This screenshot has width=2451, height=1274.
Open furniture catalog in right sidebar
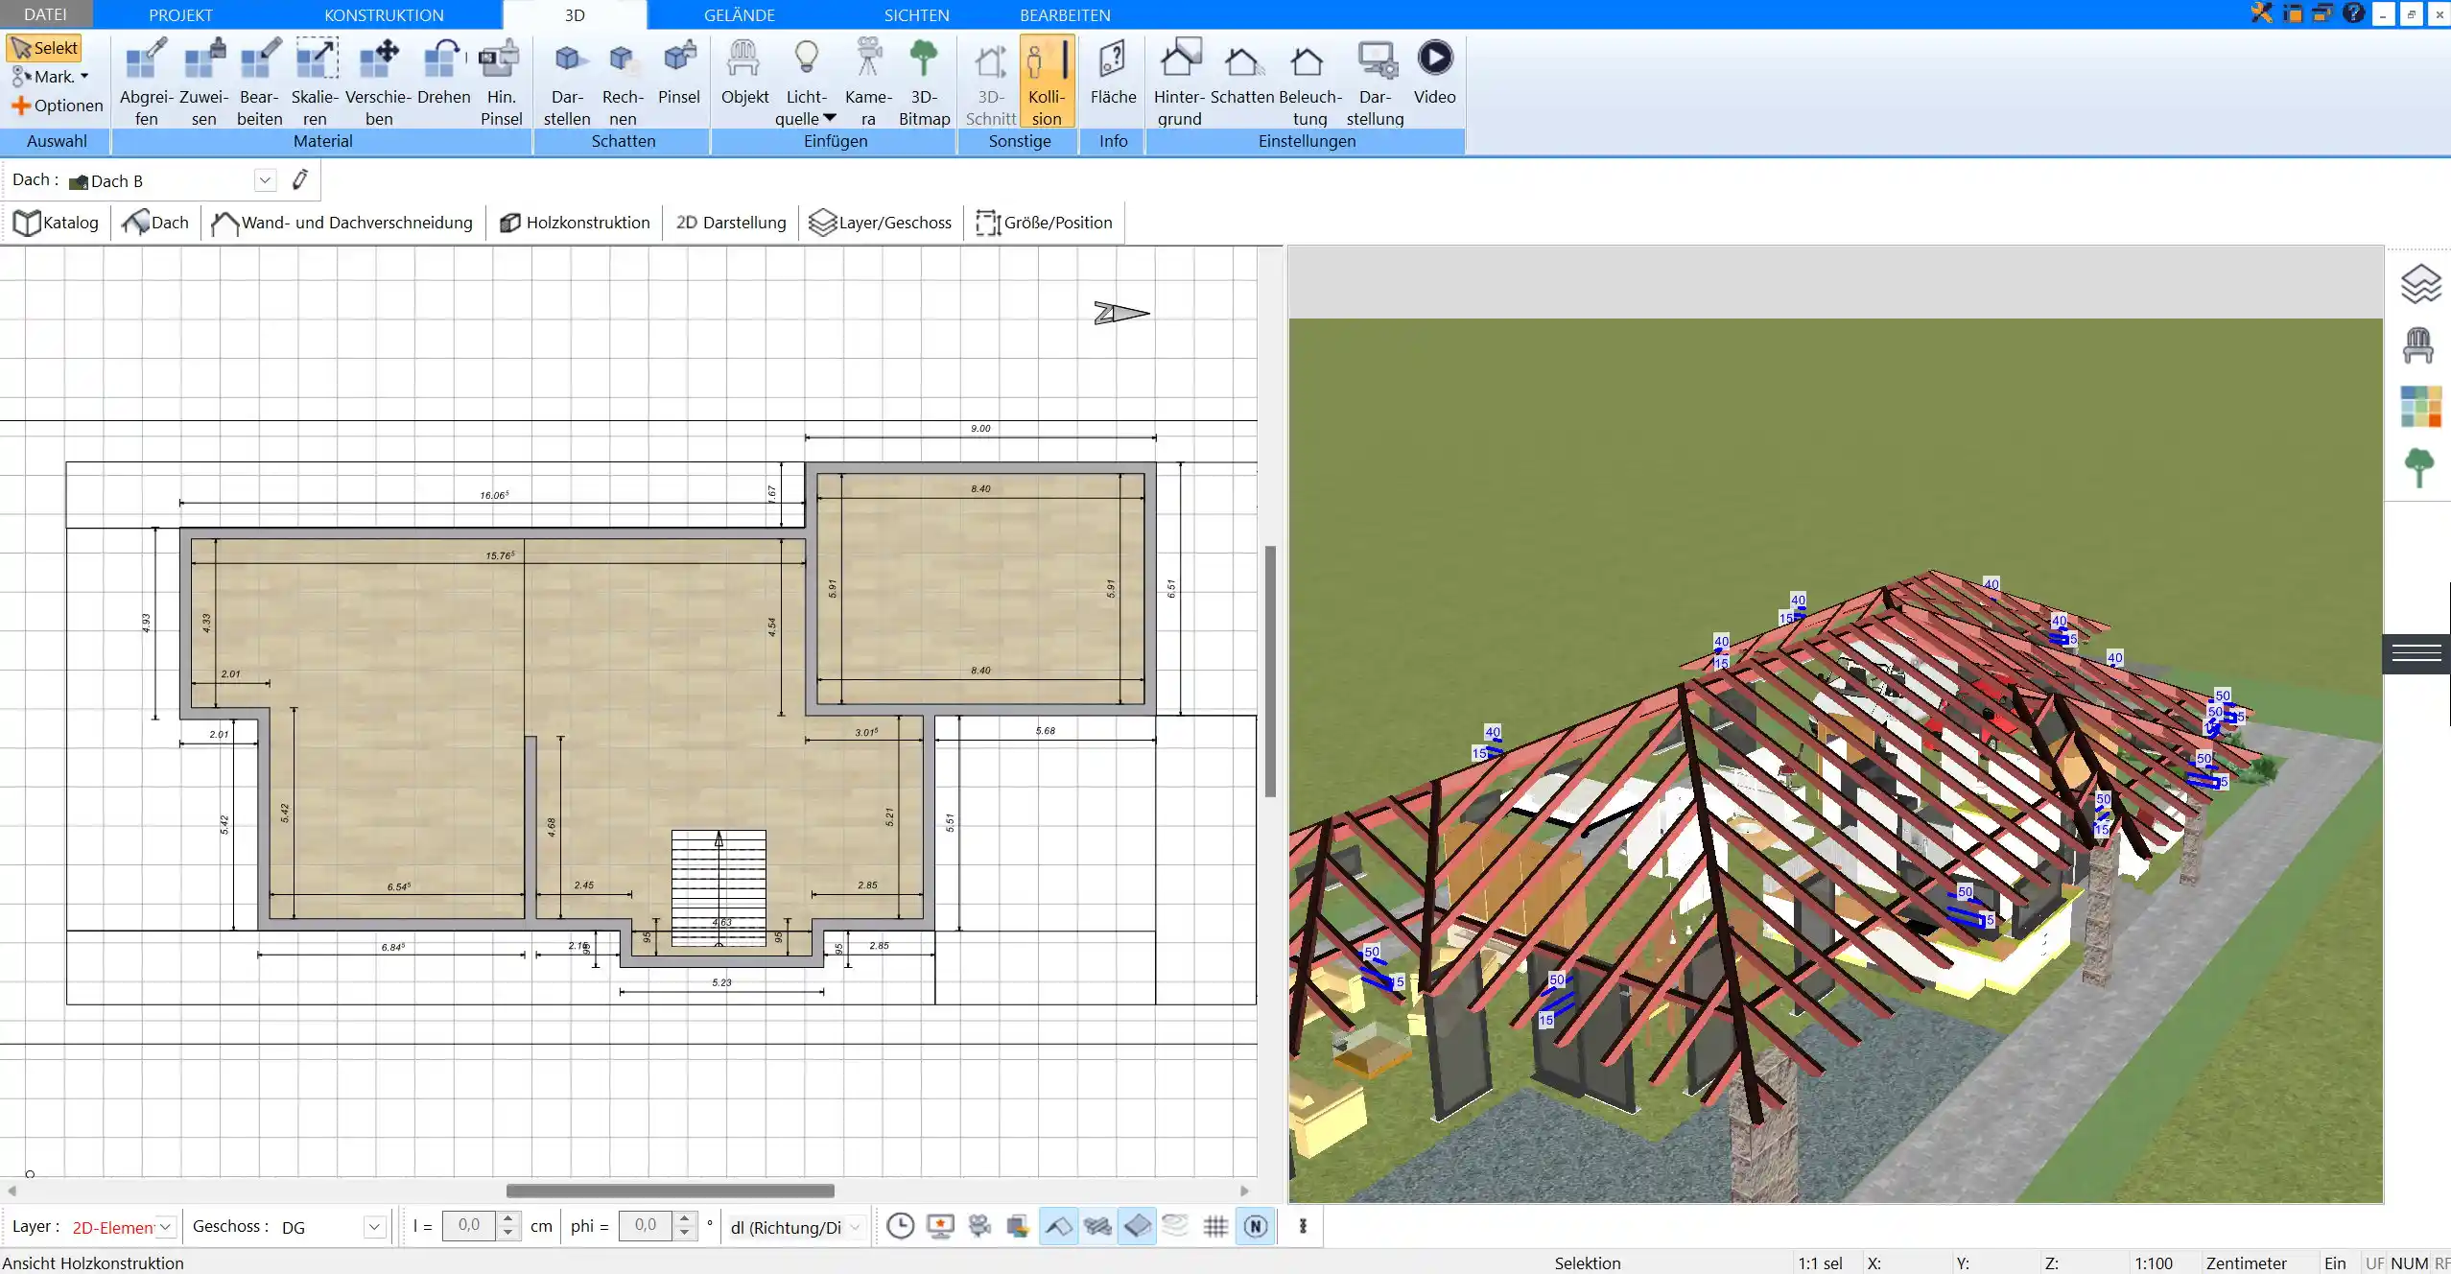pos(2418,345)
